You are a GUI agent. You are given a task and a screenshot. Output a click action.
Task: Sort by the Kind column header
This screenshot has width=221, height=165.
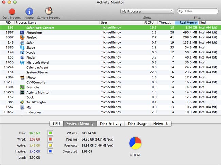pos(209,23)
